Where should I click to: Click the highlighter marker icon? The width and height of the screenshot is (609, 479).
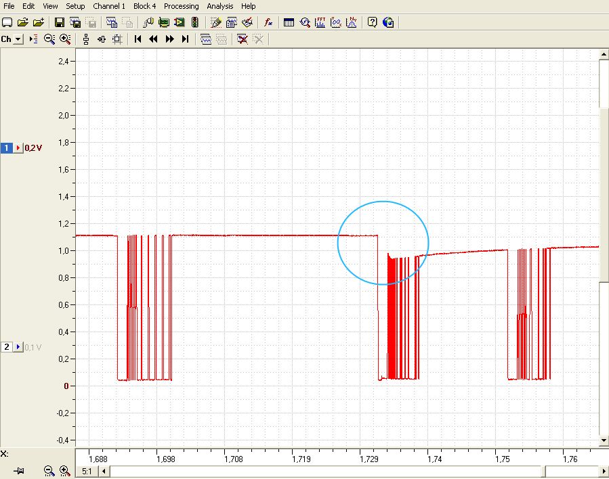coord(216,22)
